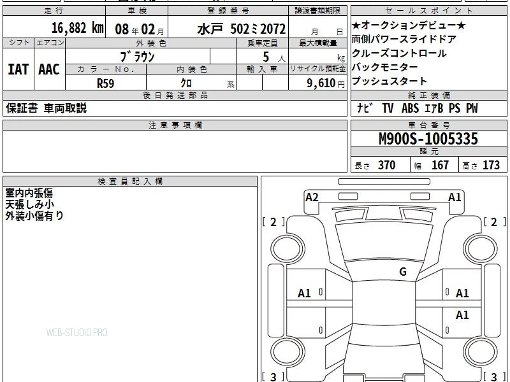The width and height of the screenshot is (510, 382).
Task: Click the empty 注意事項欄 notes field
Action: tap(175, 151)
